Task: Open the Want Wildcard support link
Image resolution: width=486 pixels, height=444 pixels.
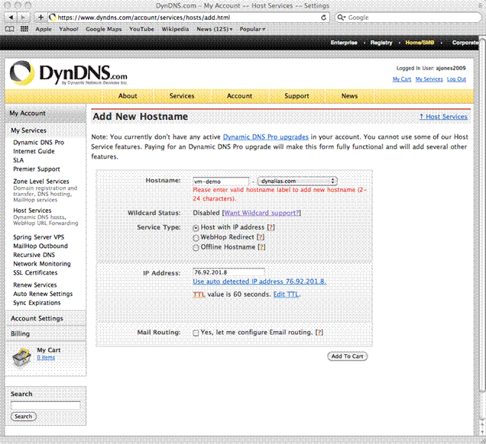Action: tap(261, 213)
